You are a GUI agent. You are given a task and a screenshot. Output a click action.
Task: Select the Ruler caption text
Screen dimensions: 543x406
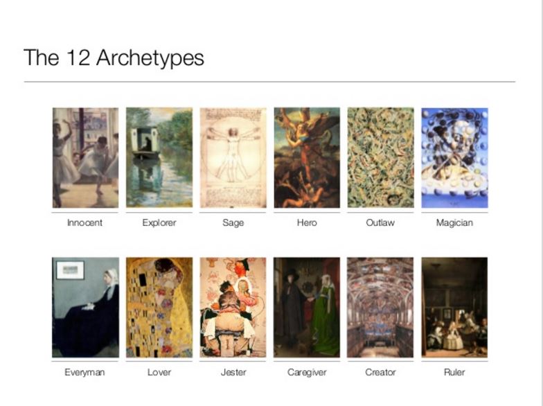(454, 373)
